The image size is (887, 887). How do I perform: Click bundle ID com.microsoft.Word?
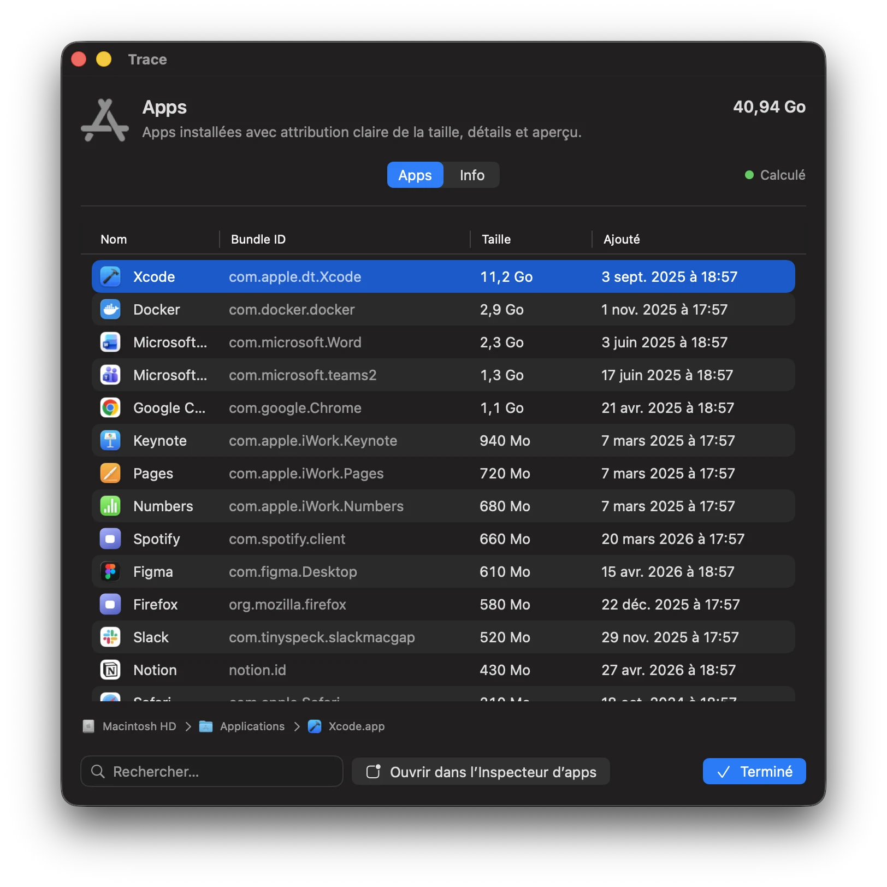click(295, 342)
